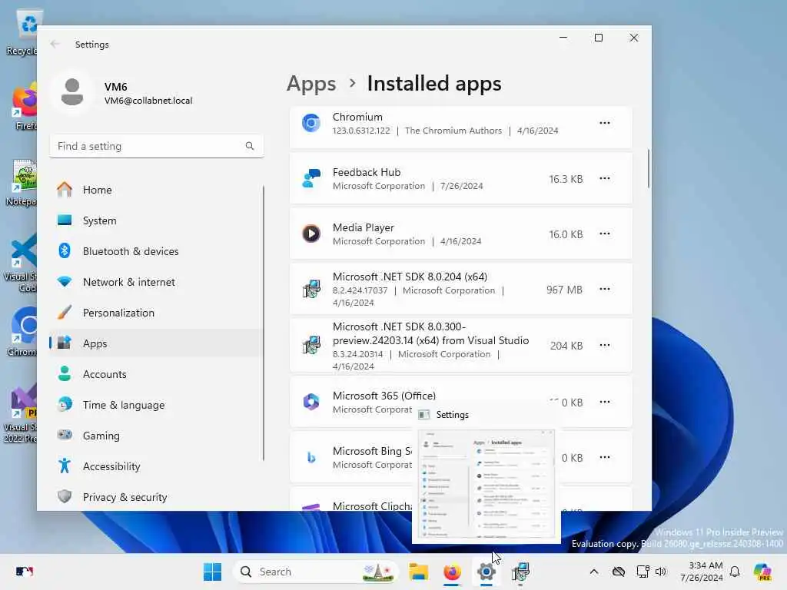Open the widgets button at taskbar left
This screenshot has height=590, width=787.
(24, 572)
